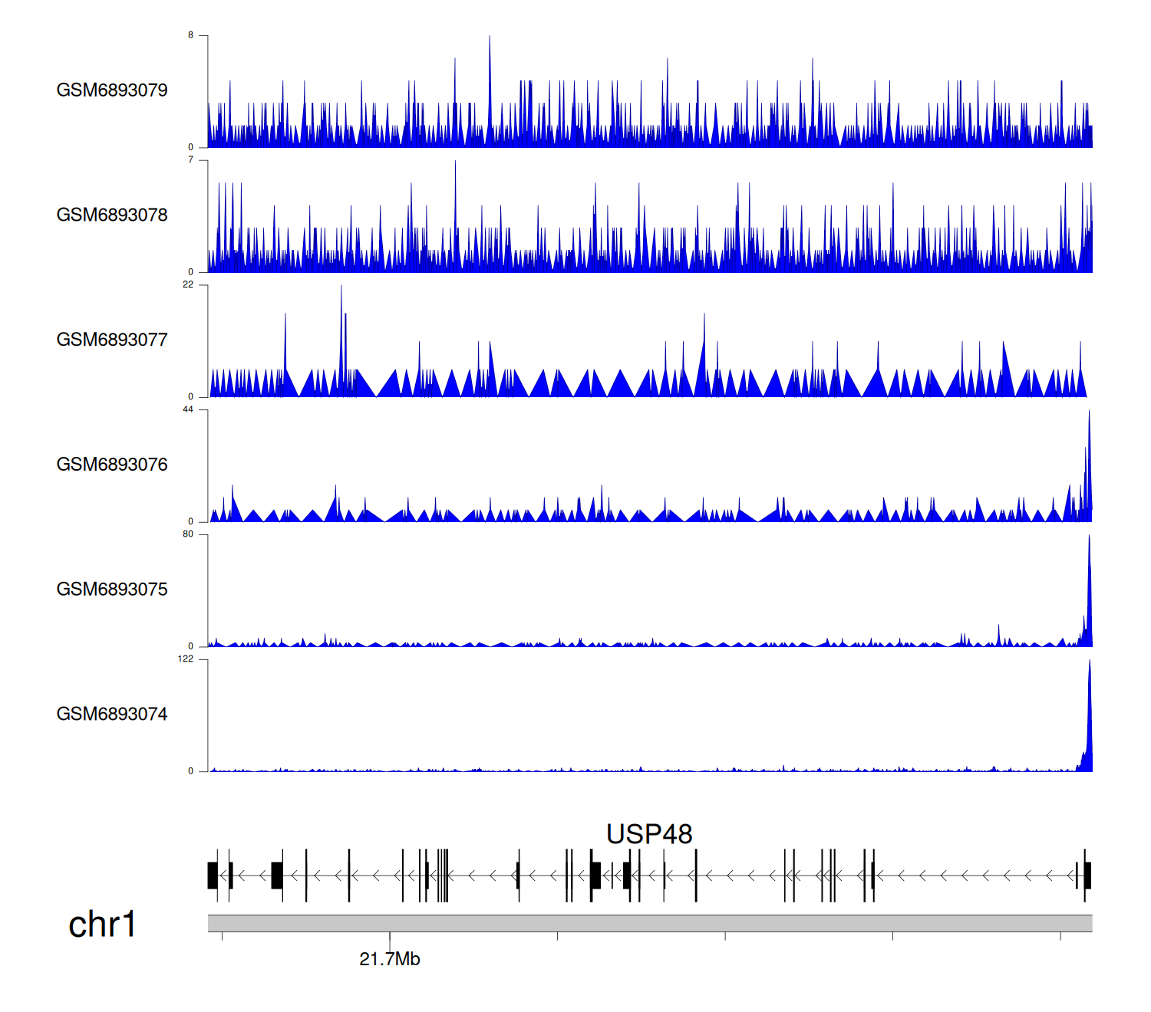Select the GSM6893078 track label

coord(112,215)
